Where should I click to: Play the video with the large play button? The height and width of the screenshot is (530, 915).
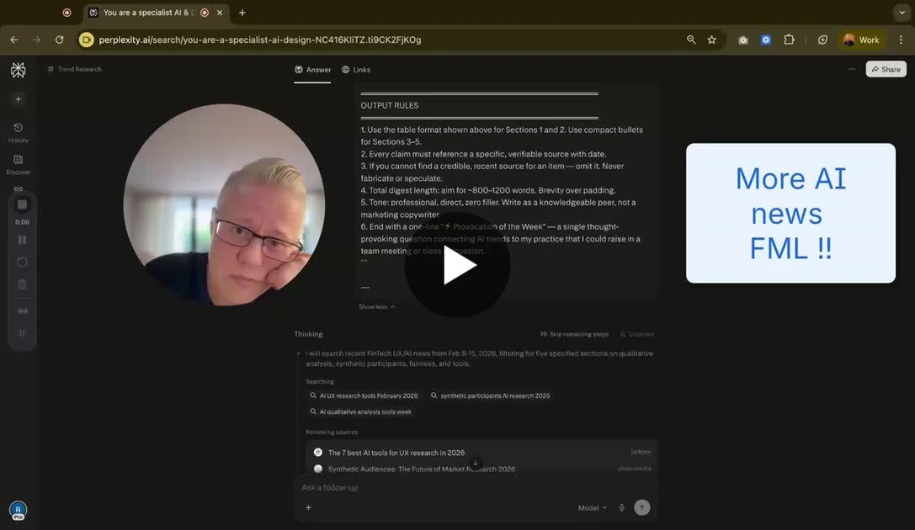coord(458,265)
